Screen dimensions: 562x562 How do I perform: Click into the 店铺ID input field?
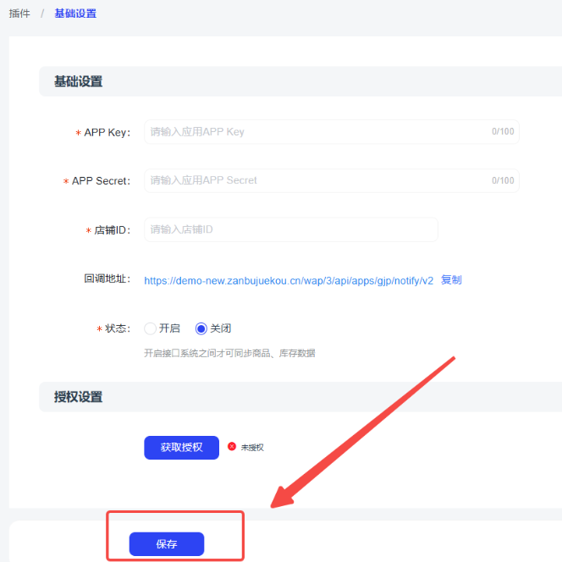tap(290, 229)
